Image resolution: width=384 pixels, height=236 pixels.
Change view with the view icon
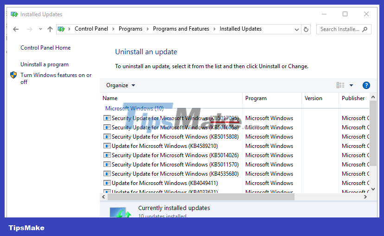click(x=340, y=85)
